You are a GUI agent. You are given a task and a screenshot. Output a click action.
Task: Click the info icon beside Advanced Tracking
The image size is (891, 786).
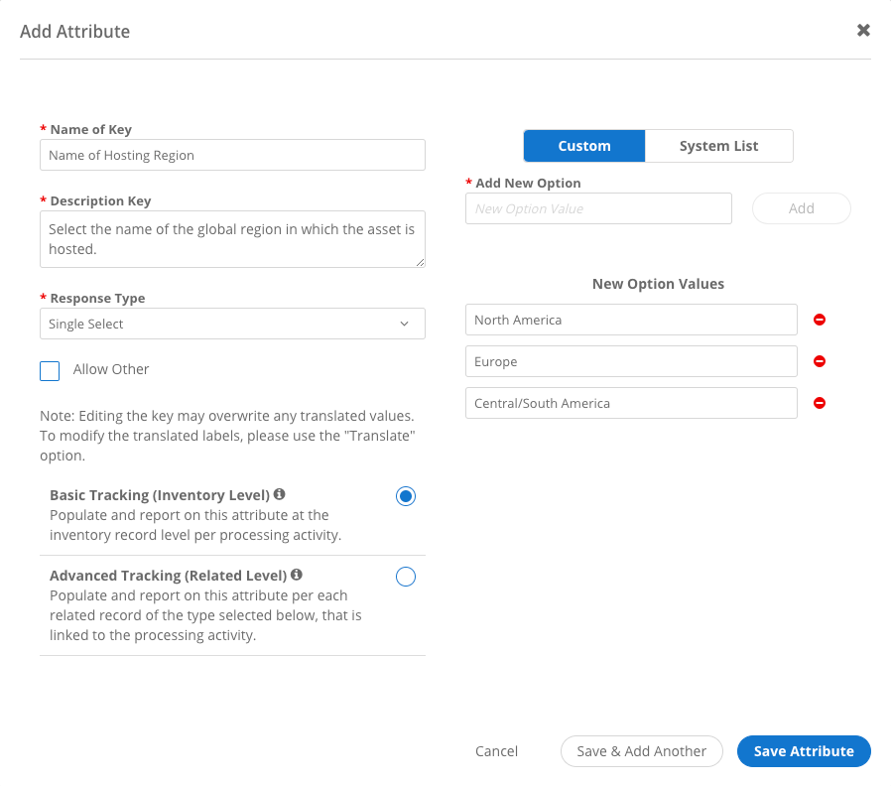tap(297, 575)
